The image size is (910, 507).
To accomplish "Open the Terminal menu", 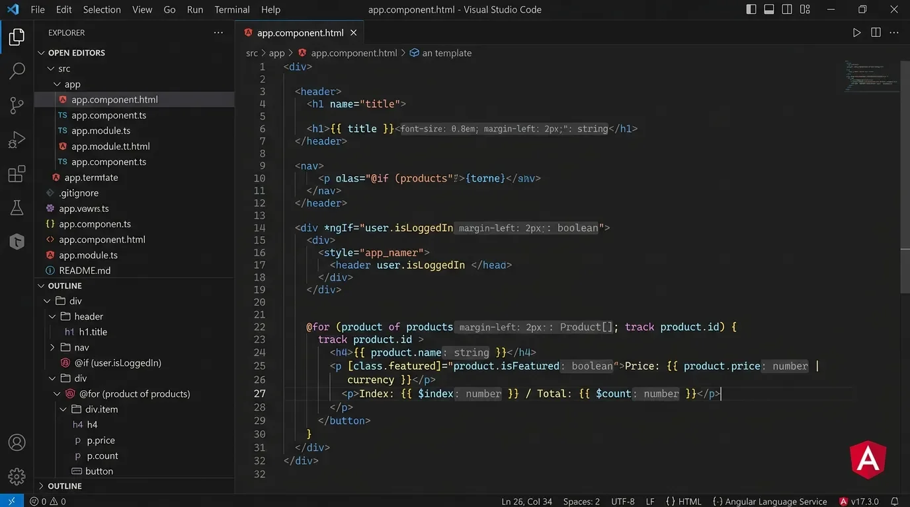I will (x=232, y=9).
